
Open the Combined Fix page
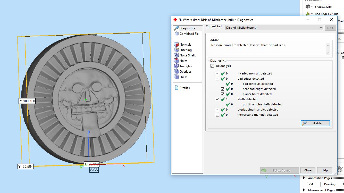(x=189, y=34)
